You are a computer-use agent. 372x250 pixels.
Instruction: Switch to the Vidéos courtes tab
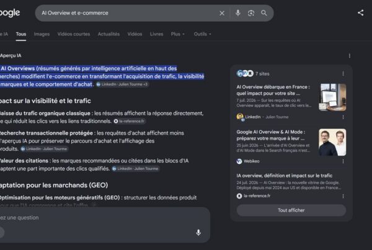[x=74, y=34]
